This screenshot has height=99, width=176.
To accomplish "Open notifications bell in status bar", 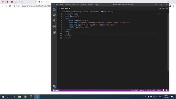I will pyautogui.click(x=167, y=90).
